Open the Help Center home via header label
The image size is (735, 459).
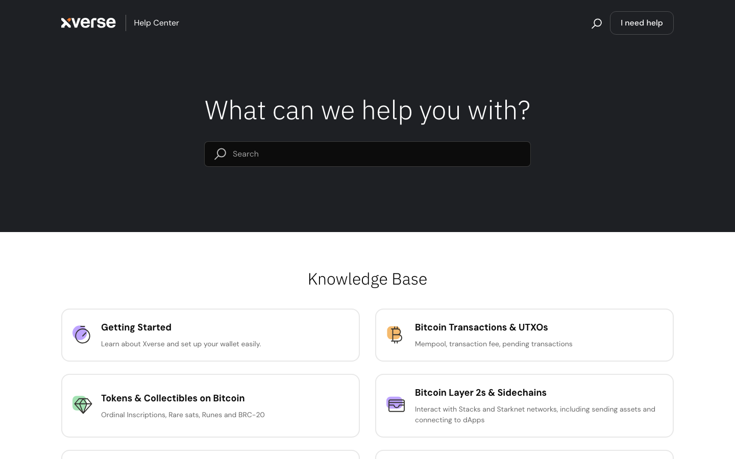[x=156, y=22]
